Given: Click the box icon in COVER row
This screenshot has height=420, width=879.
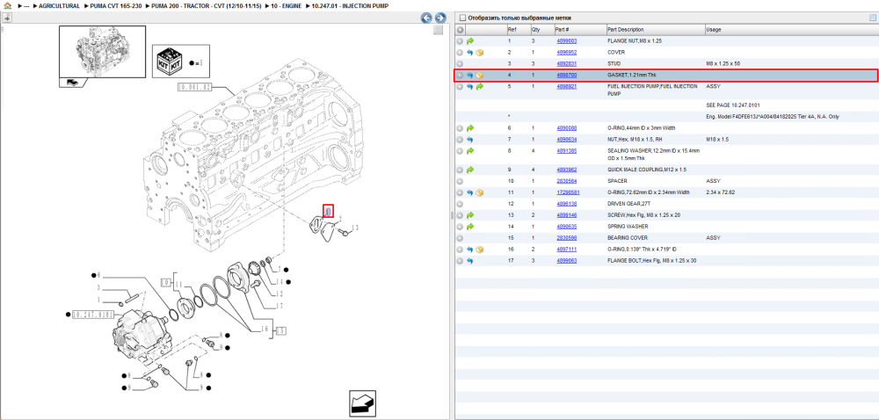Looking at the screenshot, I should [x=479, y=53].
